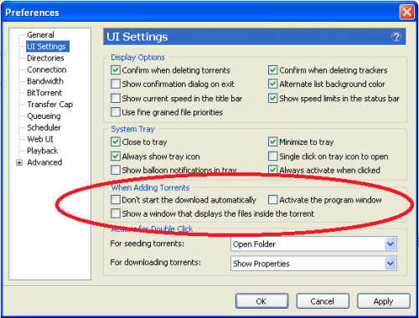Open the Playback preferences page
Screen dimensions: 419x318
[43, 151]
